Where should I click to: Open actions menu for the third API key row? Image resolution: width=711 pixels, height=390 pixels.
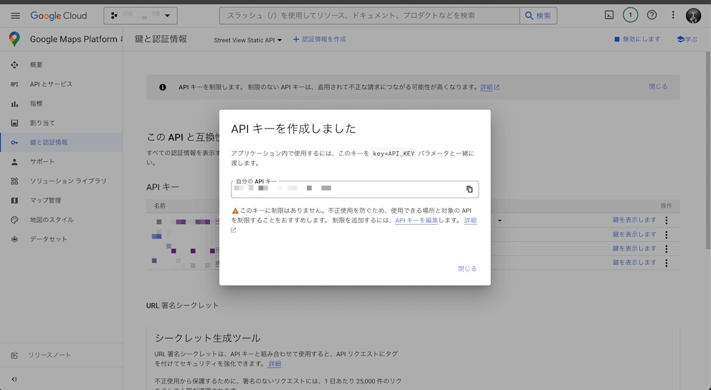[667, 249]
